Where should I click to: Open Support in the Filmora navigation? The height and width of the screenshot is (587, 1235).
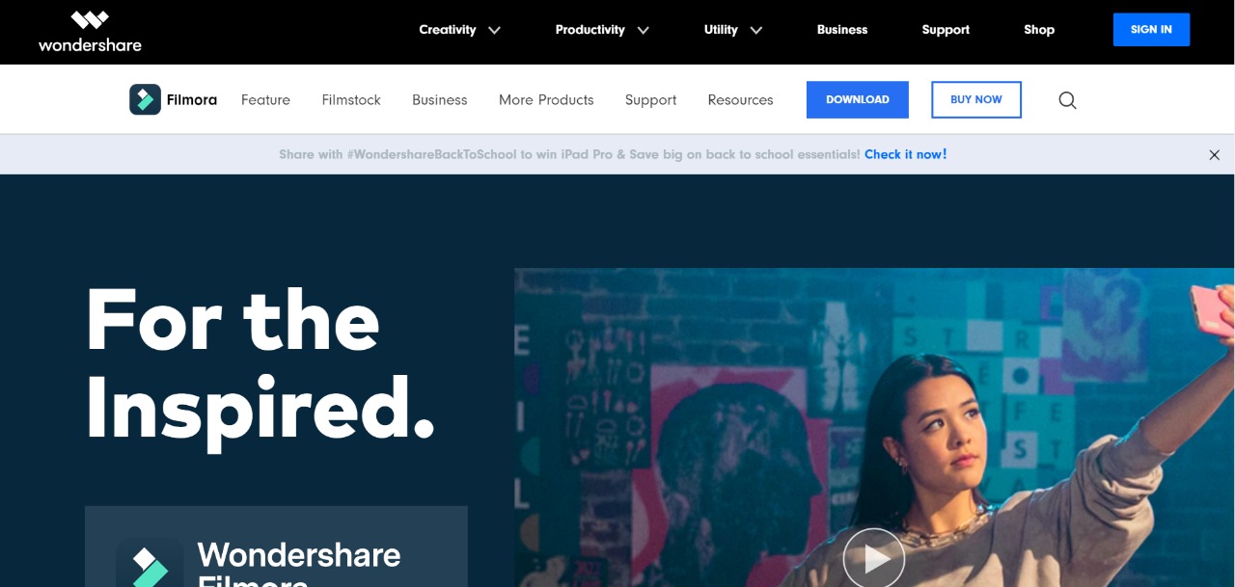pyautogui.click(x=651, y=100)
